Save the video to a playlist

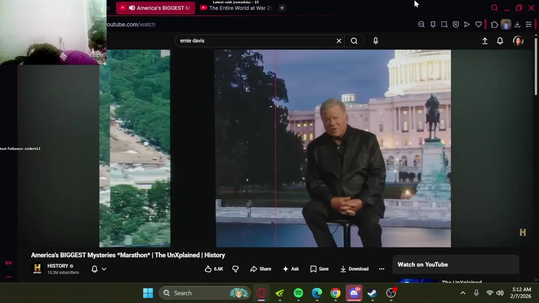click(319, 269)
